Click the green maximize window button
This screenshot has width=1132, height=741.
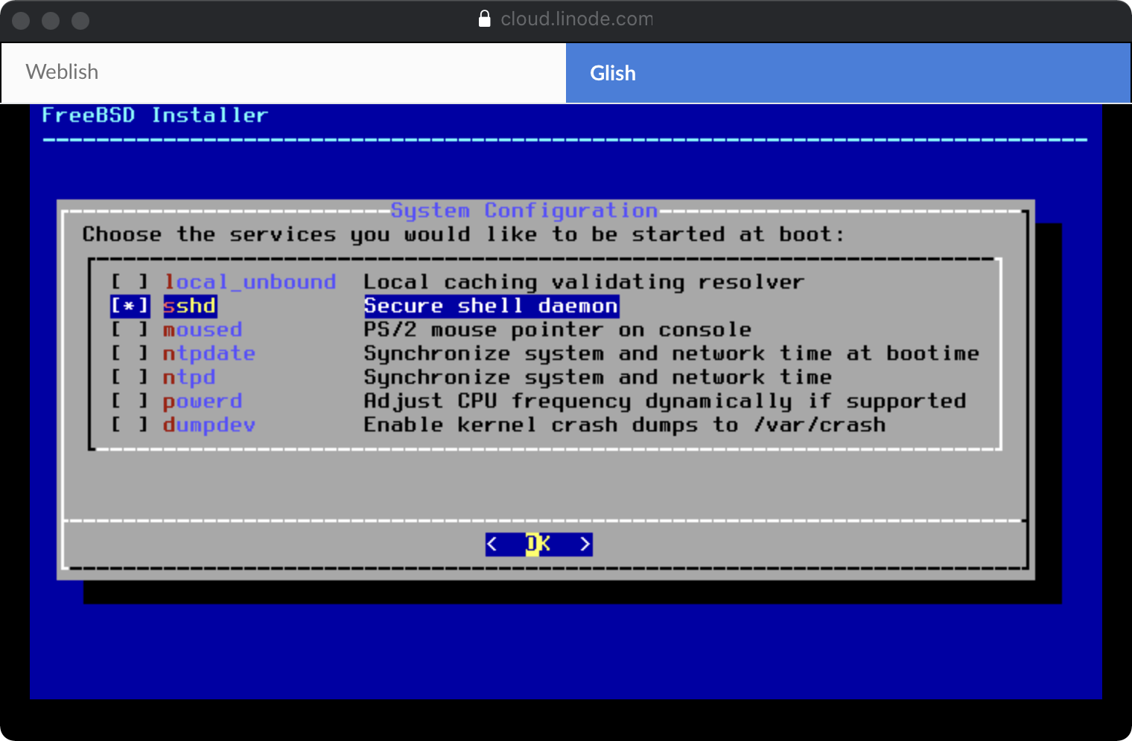tap(80, 21)
